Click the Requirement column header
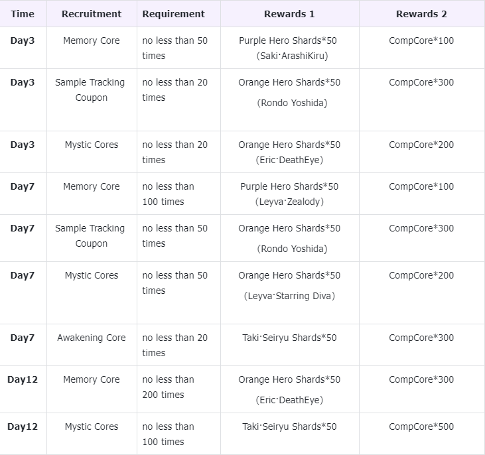 coord(174,14)
